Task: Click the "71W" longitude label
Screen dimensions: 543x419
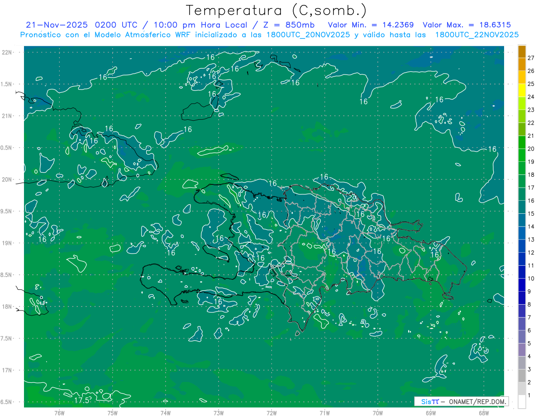Action: (x=324, y=413)
